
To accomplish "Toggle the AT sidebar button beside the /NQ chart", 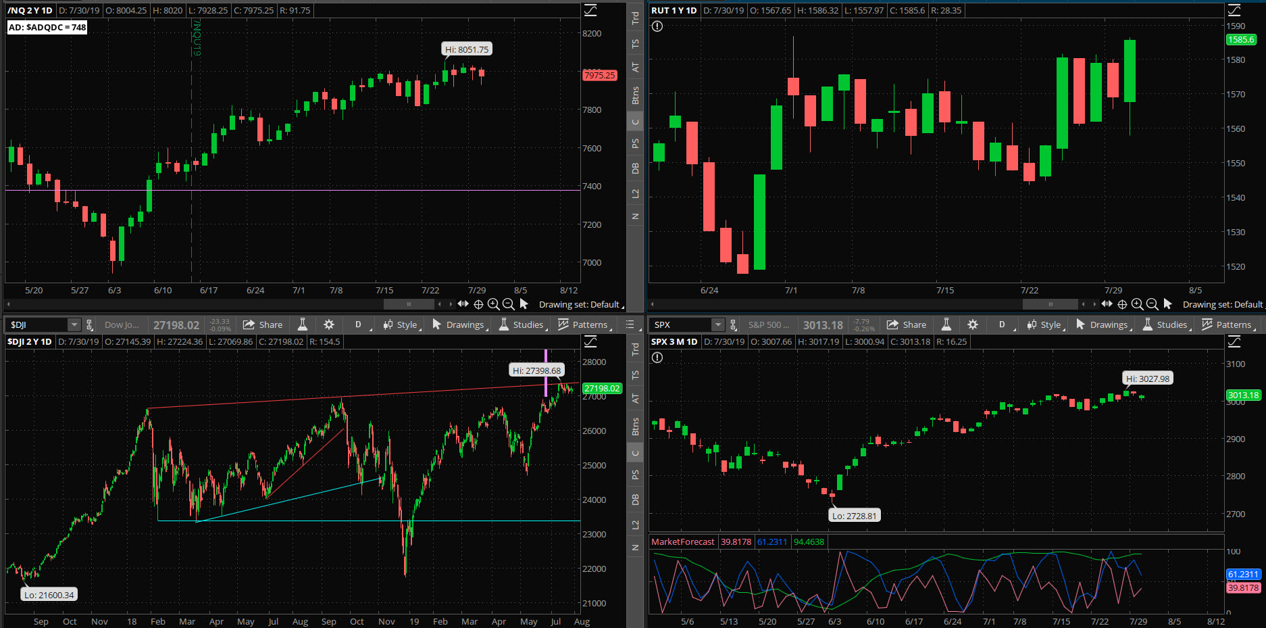I will coord(635,68).
